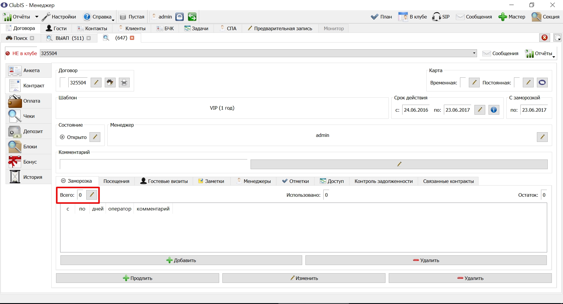
Task: Switch to СПА tab
Action: point(228,28)
